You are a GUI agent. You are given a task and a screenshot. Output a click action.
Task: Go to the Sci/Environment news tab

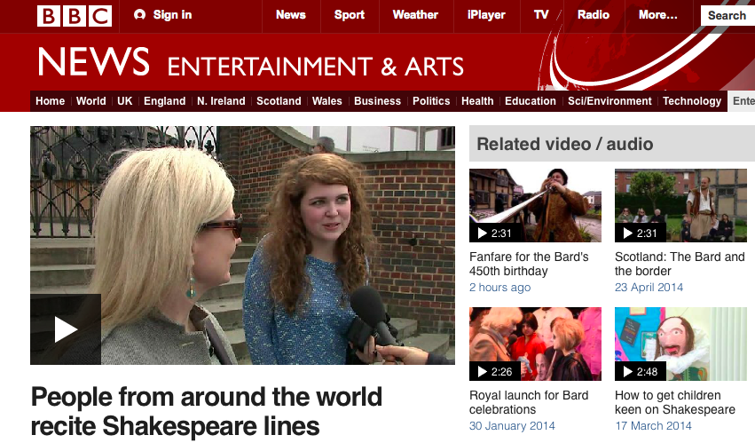pyautogui.click(x=610, y=101)
